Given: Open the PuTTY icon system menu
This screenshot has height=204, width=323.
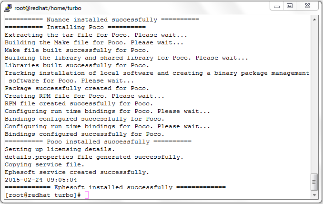Looking at the screenshot, I should (x=8, y=8).
